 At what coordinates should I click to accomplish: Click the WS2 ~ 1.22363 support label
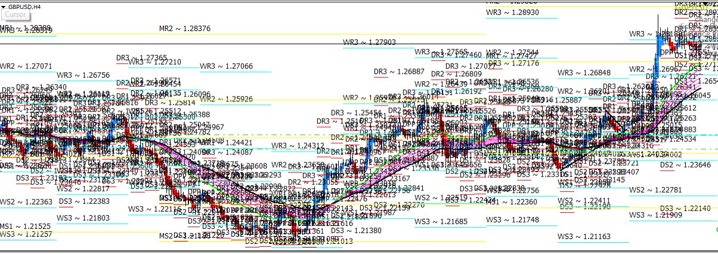click(26, 202)
